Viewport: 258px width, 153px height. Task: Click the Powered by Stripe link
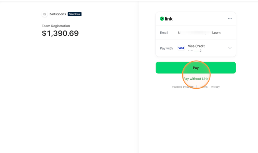(x=183, y=87)
